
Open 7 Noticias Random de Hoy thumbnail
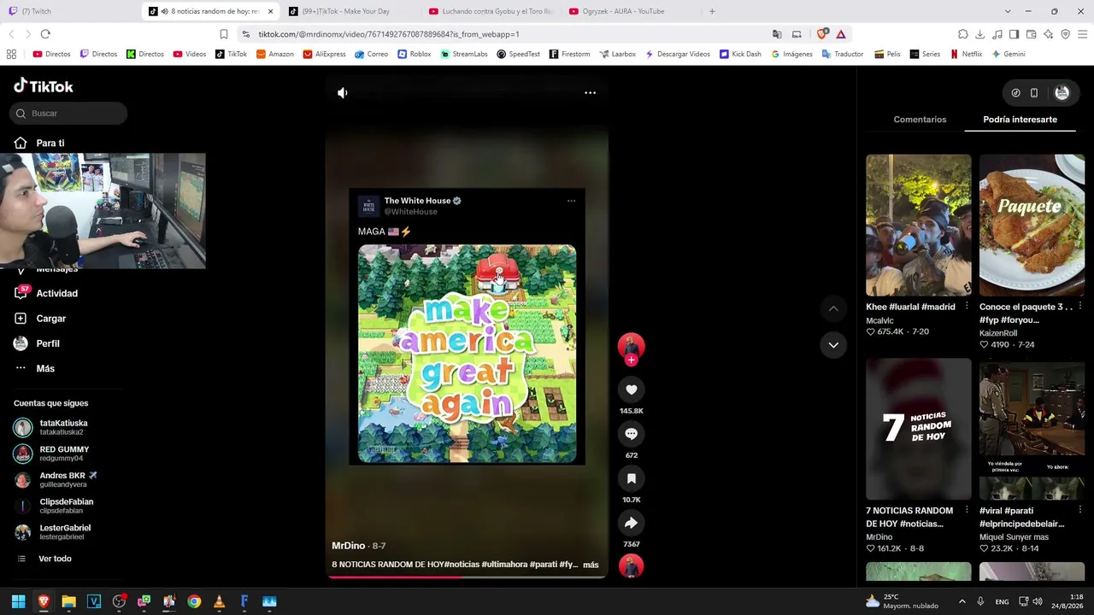919,429
